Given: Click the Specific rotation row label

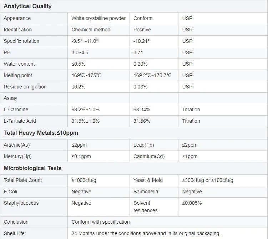Looking at the screenshot, I should (x=21, y=41).
